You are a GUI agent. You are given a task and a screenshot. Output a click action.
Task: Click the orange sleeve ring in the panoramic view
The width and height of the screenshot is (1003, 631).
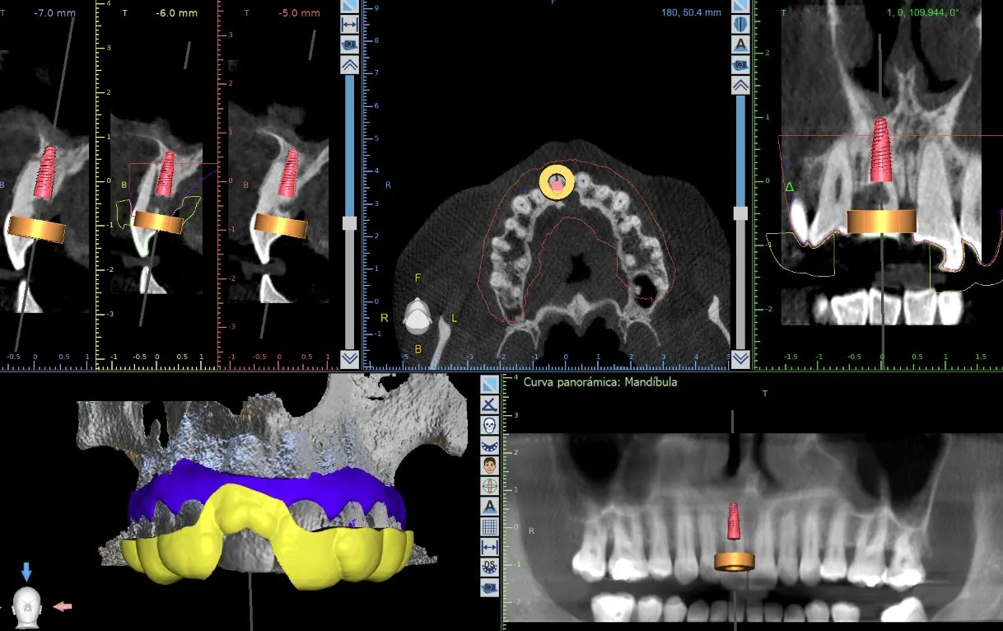(x=734, y=562)
